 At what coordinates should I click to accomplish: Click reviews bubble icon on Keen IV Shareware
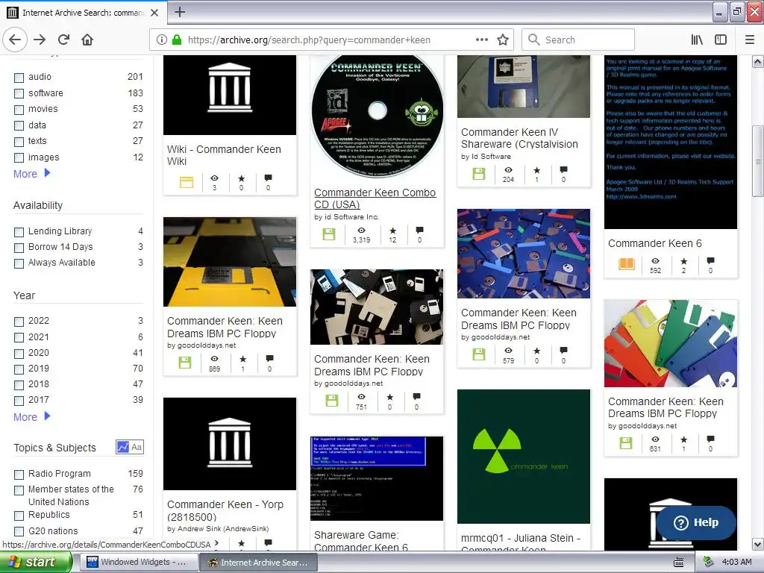[564, 169]
